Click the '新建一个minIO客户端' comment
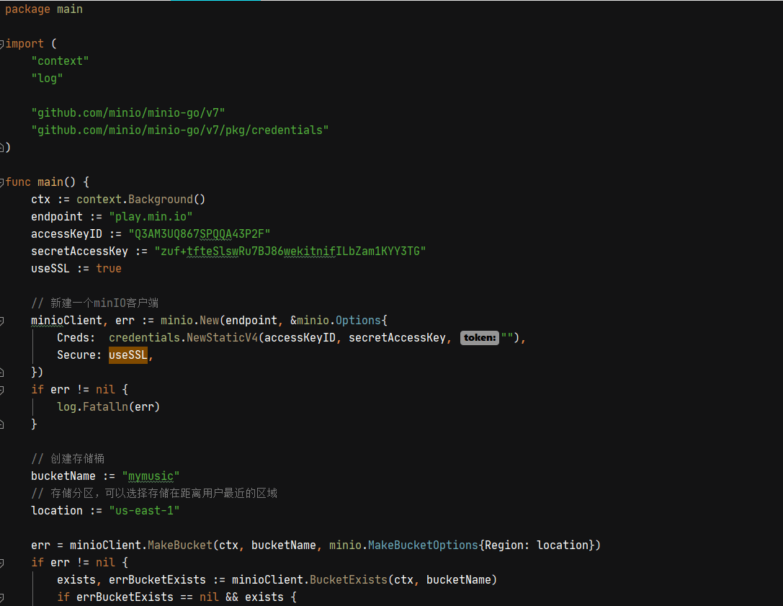 pos(95,303)
